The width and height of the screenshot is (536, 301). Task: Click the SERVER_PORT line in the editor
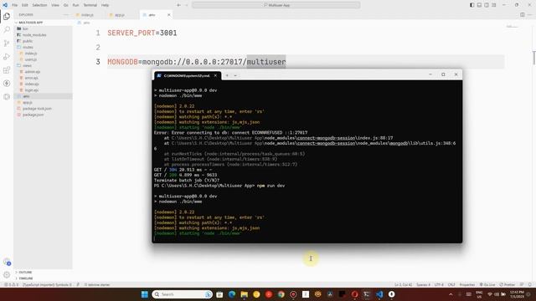[x=142, y=33]
